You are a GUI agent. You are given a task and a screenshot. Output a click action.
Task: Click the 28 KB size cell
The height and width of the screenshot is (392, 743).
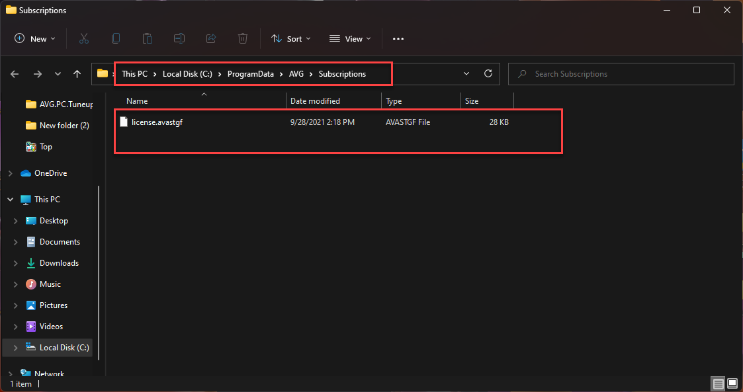click(x=499, y=122)
